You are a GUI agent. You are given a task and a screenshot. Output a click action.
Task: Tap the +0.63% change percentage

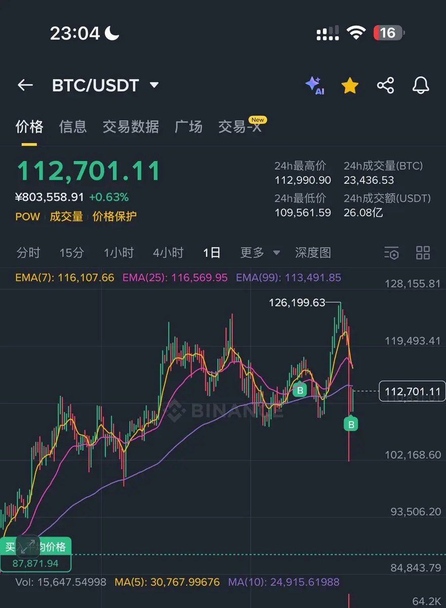109,197
